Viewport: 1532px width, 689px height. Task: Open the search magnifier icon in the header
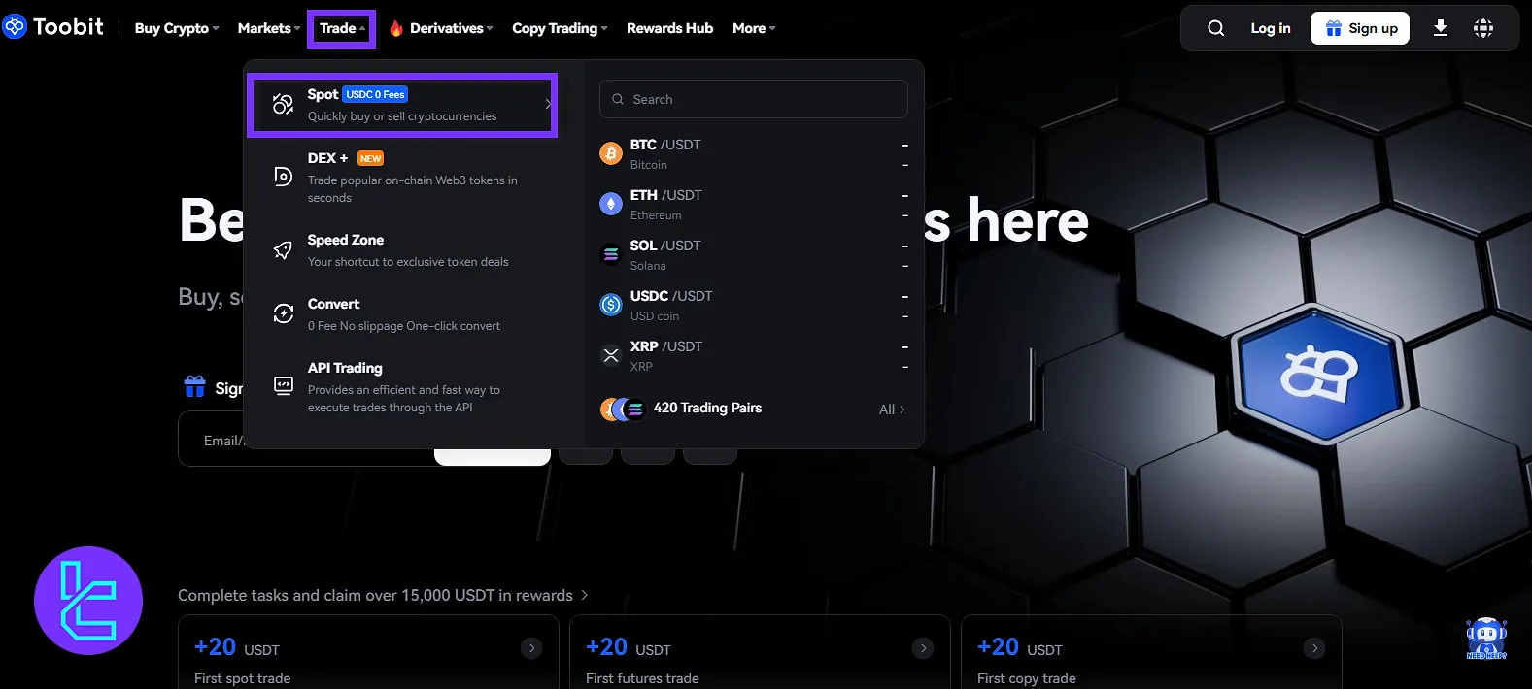tap(1215, 28)
